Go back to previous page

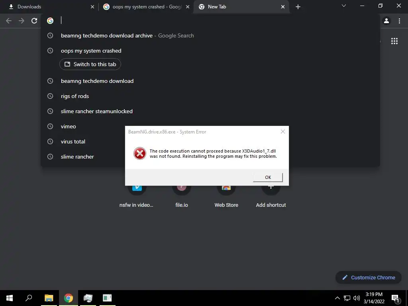(9, 21)
